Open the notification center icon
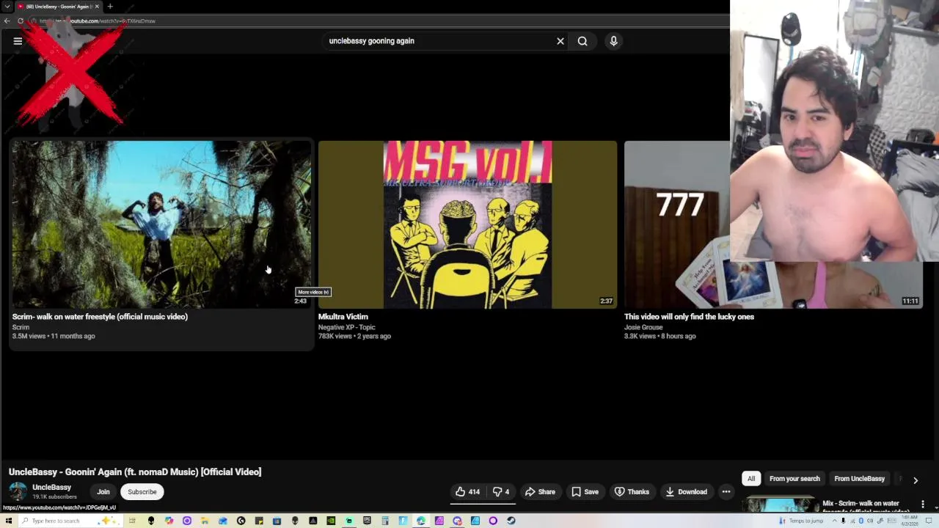This screenshot has width=939, height=528. (928, 521)
